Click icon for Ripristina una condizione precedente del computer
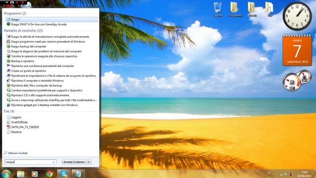Image resolution: width=316 pixels, height=178 pixels. pos(8,66)
